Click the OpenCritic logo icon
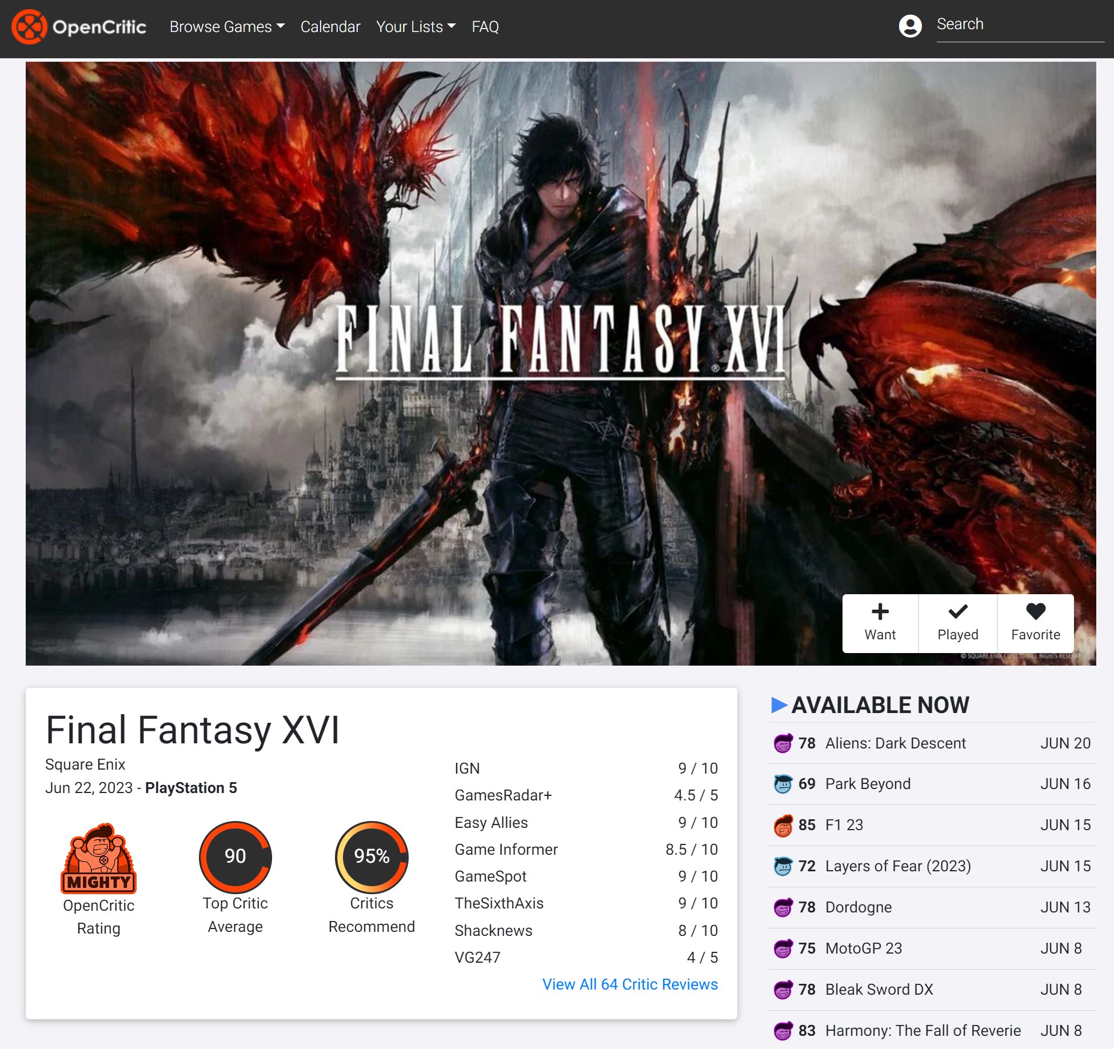 tap(27, 27)
